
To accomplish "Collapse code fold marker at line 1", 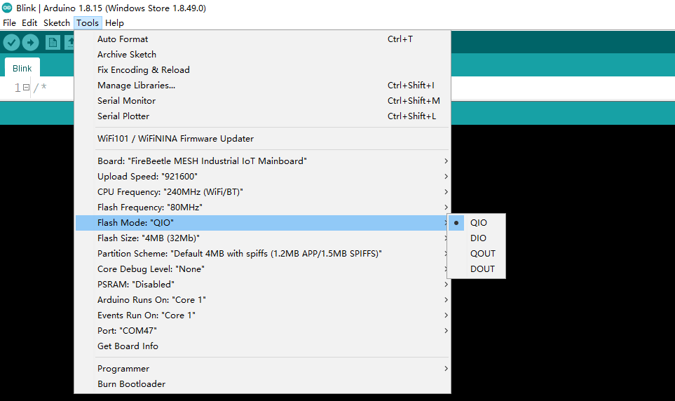I will pyautogui.click(x=26, y=88).
